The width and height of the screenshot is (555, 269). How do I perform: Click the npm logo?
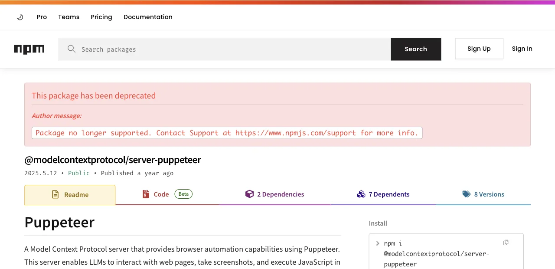coord(29,49)
